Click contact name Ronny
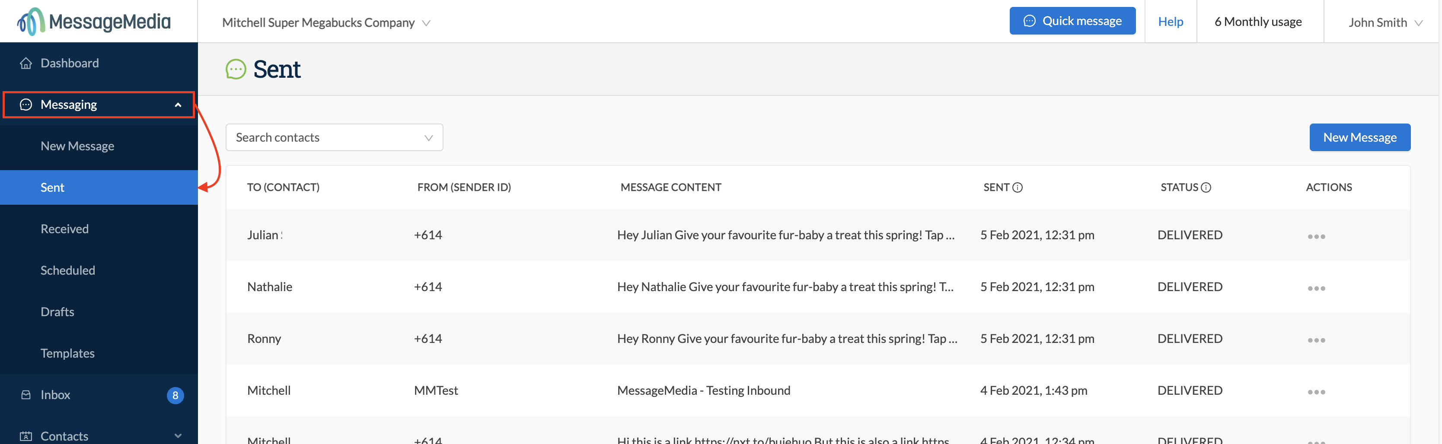1442x444 pixels. point(264,339)
